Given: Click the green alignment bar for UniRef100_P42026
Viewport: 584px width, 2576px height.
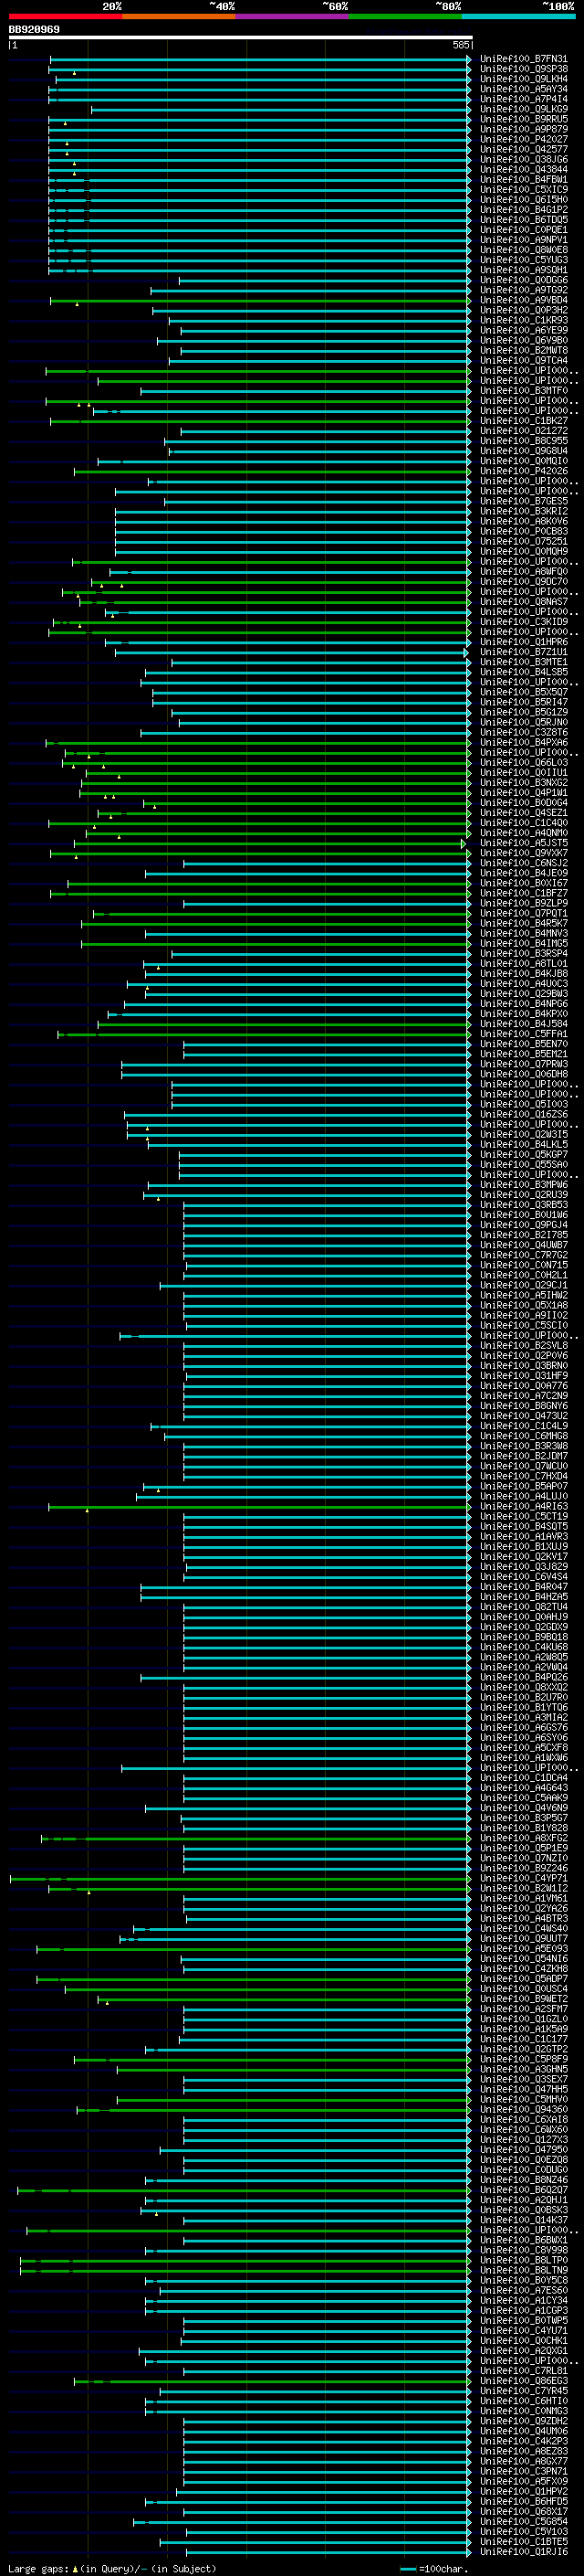Looking at the screenshot, I should (x=273, y=471).
